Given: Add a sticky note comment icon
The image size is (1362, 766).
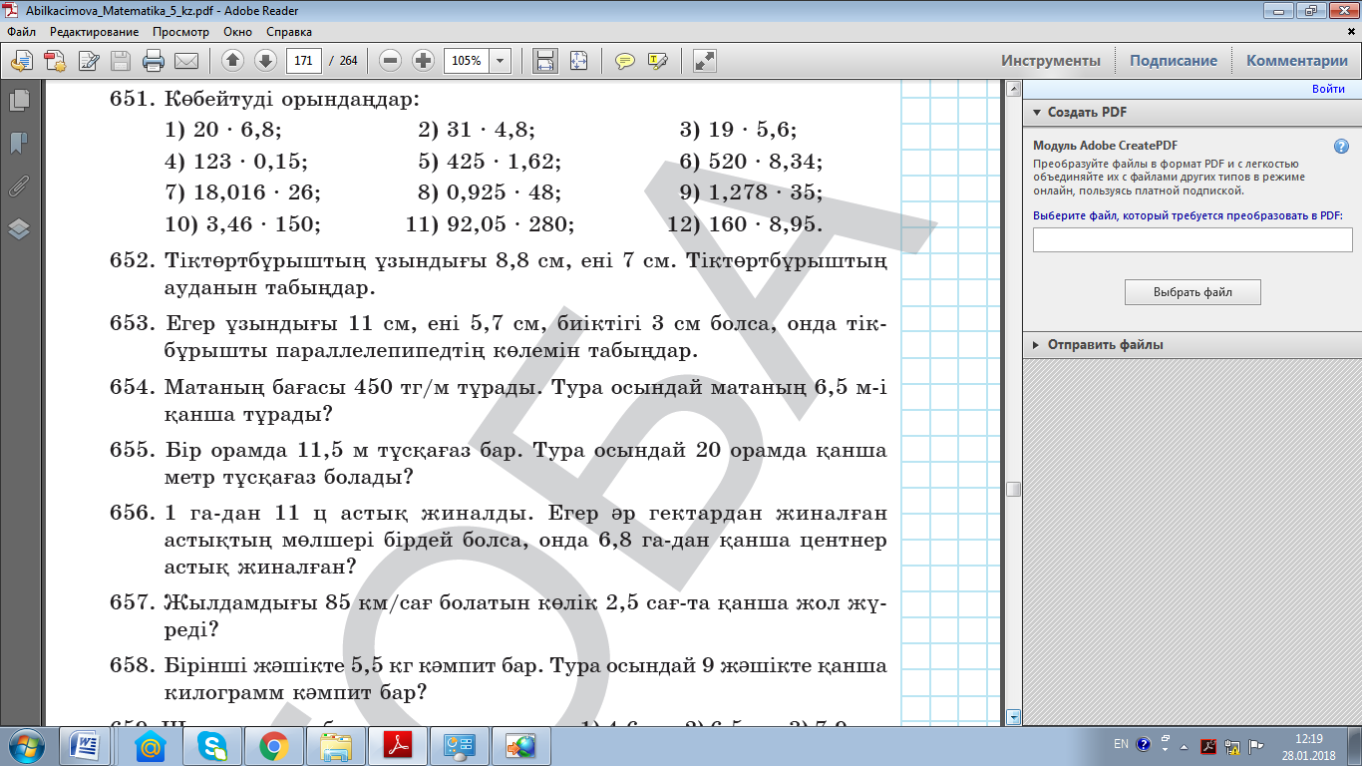Looking at the screenshot, I should click(x=625, y=60).
